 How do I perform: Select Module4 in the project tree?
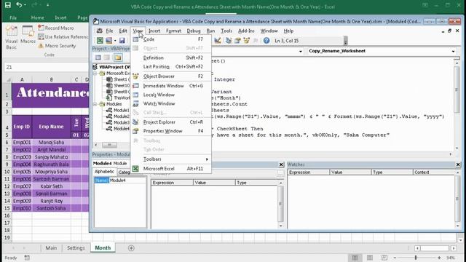click(118, 129)
